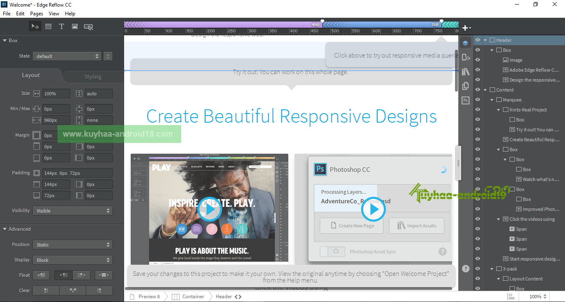Click the clear both button
The image size is (565, 302).
click(73, 290)
